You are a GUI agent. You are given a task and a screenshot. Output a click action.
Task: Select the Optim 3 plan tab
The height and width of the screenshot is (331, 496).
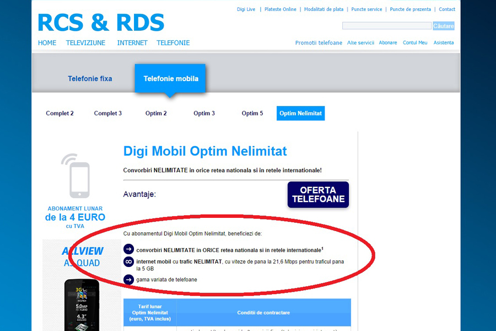(204, 113)
